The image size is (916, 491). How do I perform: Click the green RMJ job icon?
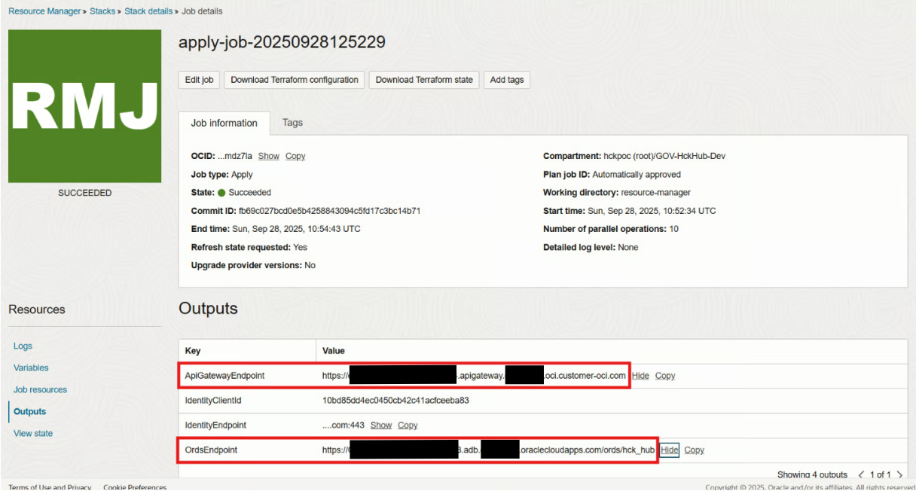84,106
